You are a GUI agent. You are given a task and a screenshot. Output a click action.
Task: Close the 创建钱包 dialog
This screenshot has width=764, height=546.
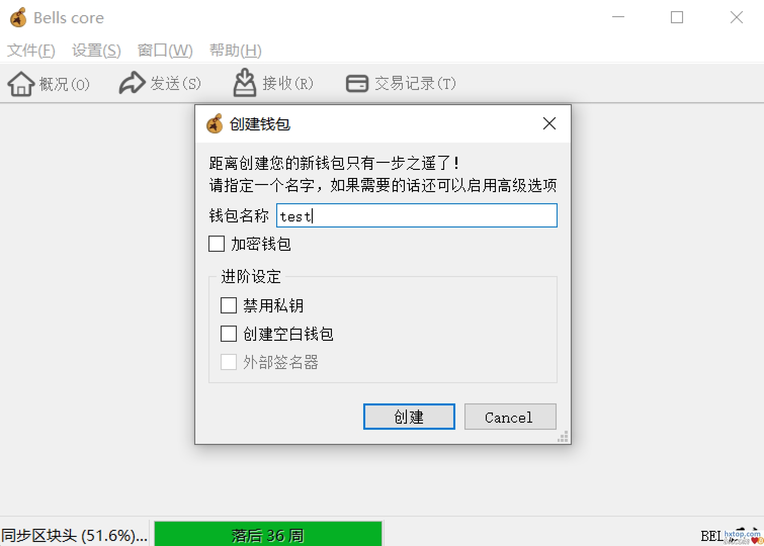(549, 123)
